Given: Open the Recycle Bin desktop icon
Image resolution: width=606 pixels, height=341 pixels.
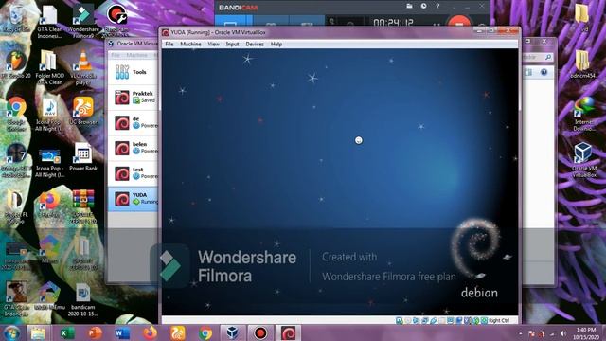Looking at the screenshot, I should point(16,19).
